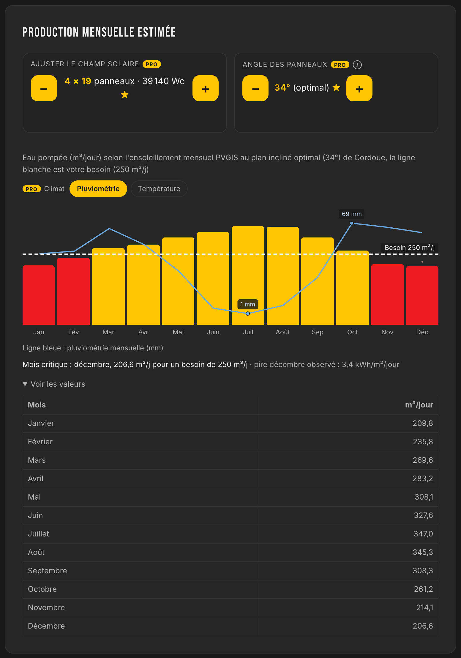Click the value 261,2 for Octobre
This screenshot has height=658, width=461.
point(424,589)
